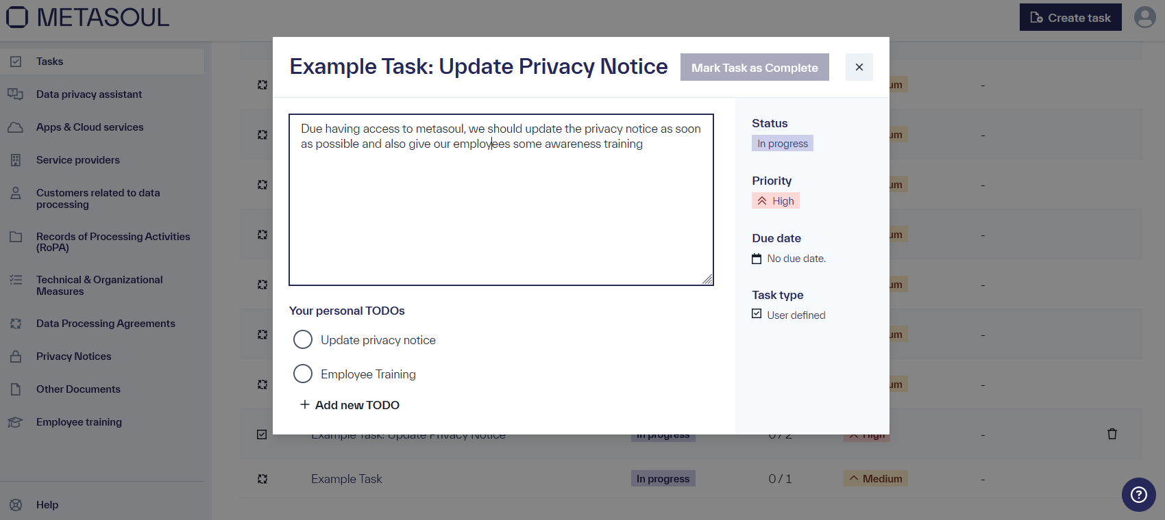Open the Data privacy assistant section

click(x=88, y=94)
